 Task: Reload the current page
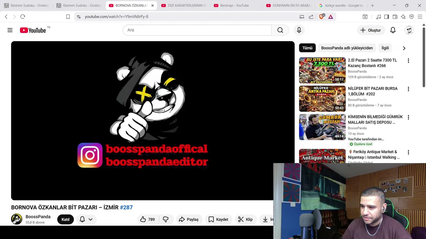click(x=23, y=17)
